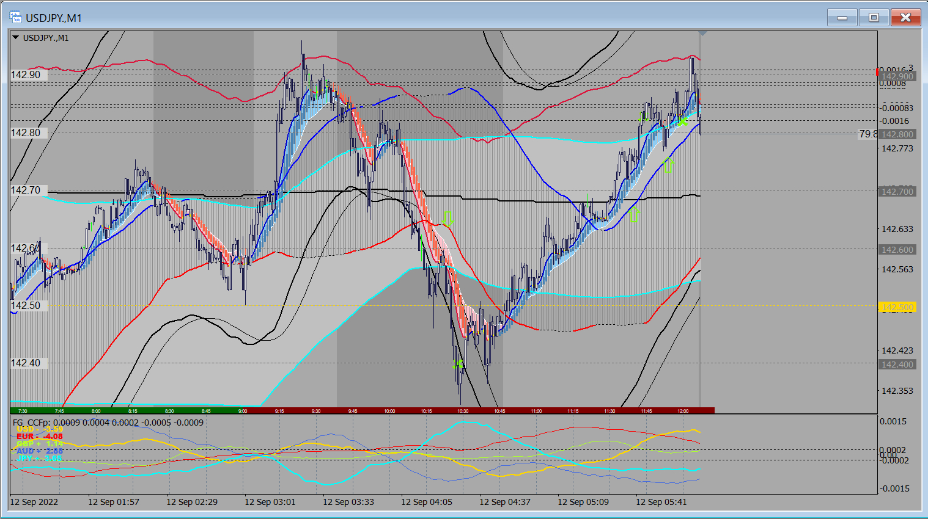Click the 9:00 mark on session bar
Image resolution: width=928 pixels, height=519 pixels.
243,411
